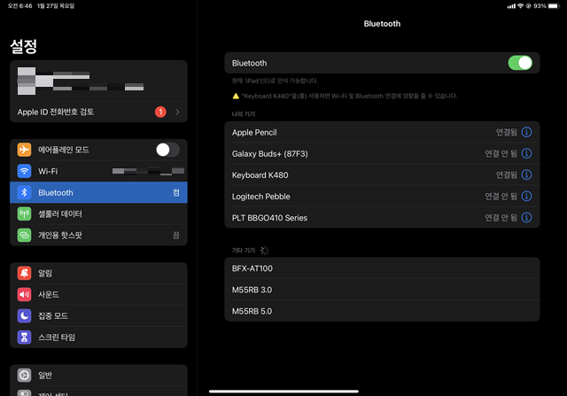
Task: Select the Logitech Pebble device
Action: [382, 196]
